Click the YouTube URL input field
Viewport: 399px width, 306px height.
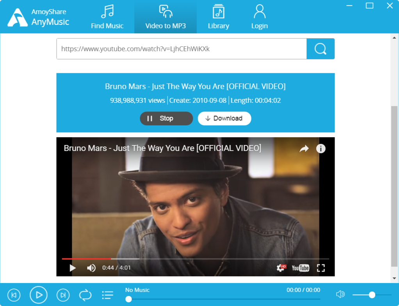[x=182, y=49]
